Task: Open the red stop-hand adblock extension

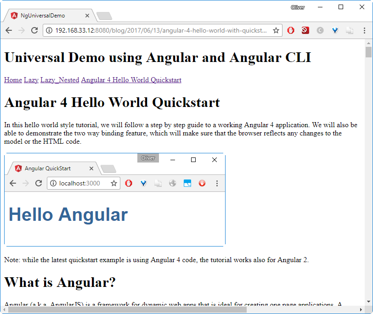Action: (x=291, y=30)
